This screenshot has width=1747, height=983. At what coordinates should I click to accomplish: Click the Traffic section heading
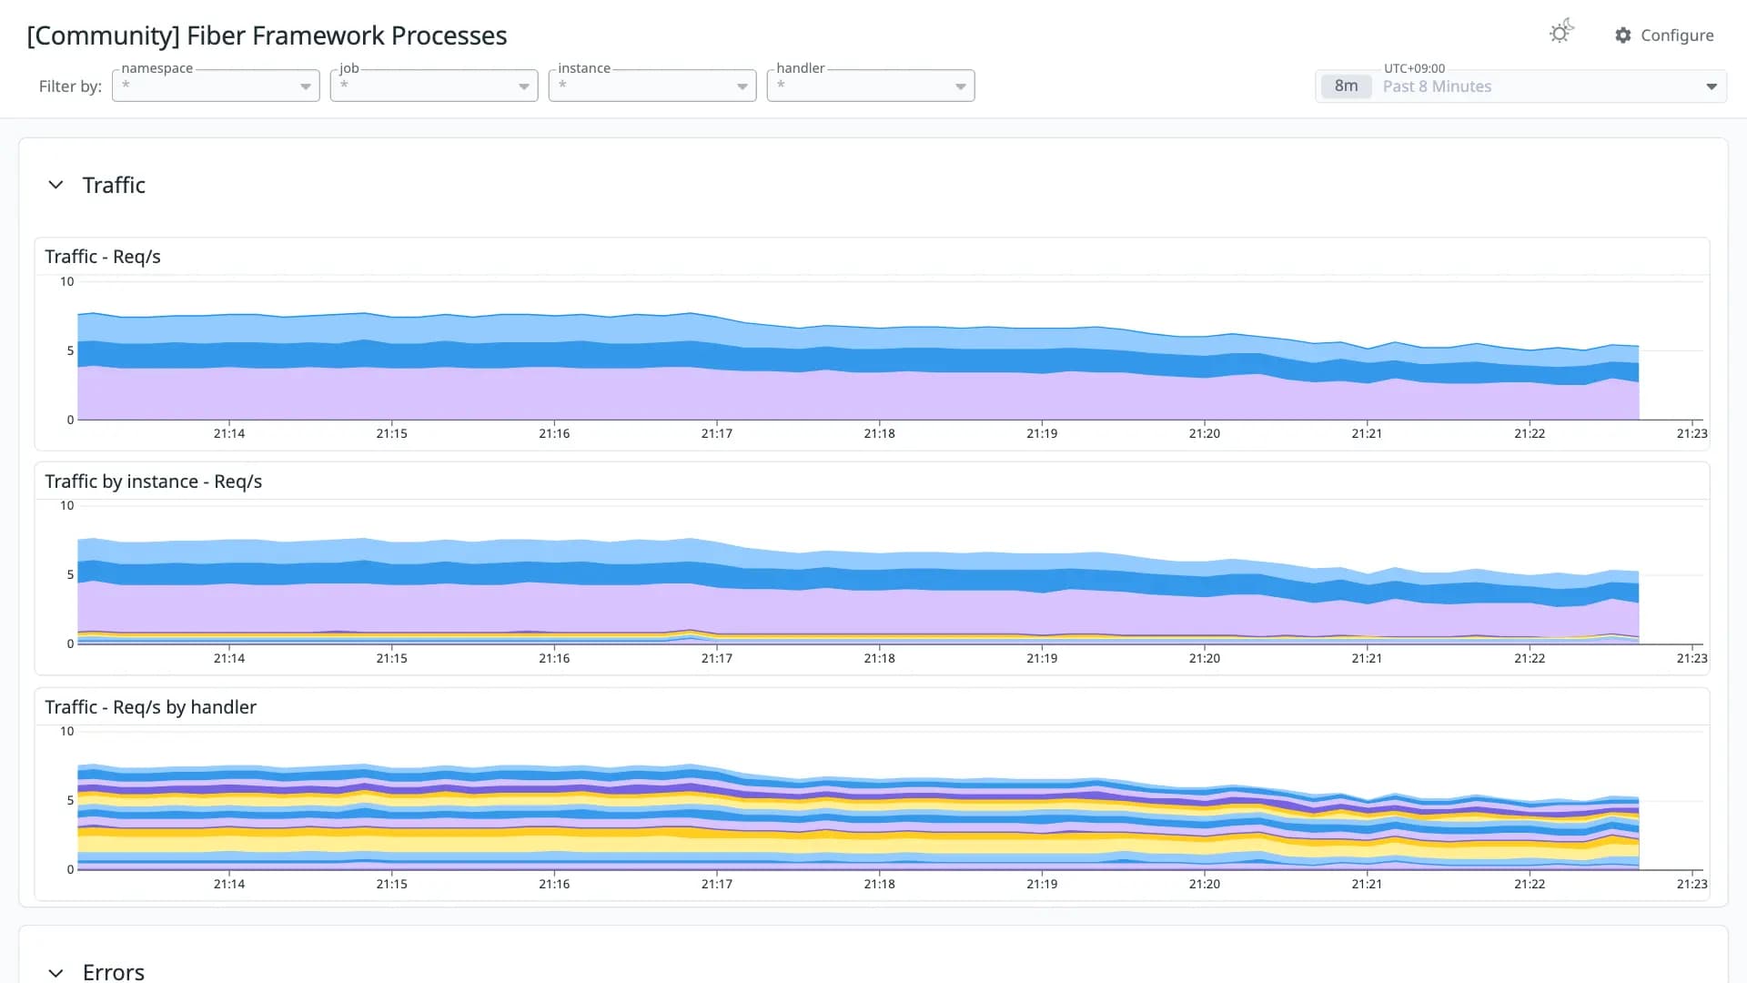(x=114, y=185)
